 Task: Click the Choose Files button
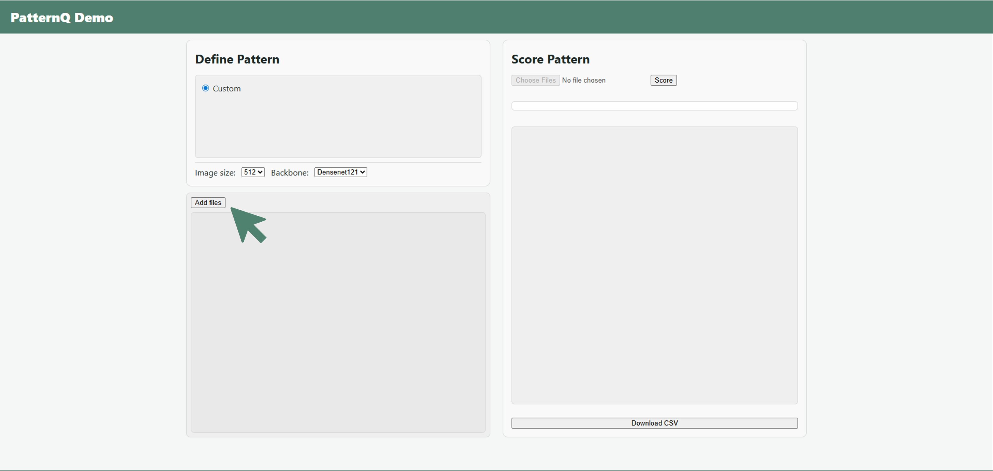tap(535, 80)
